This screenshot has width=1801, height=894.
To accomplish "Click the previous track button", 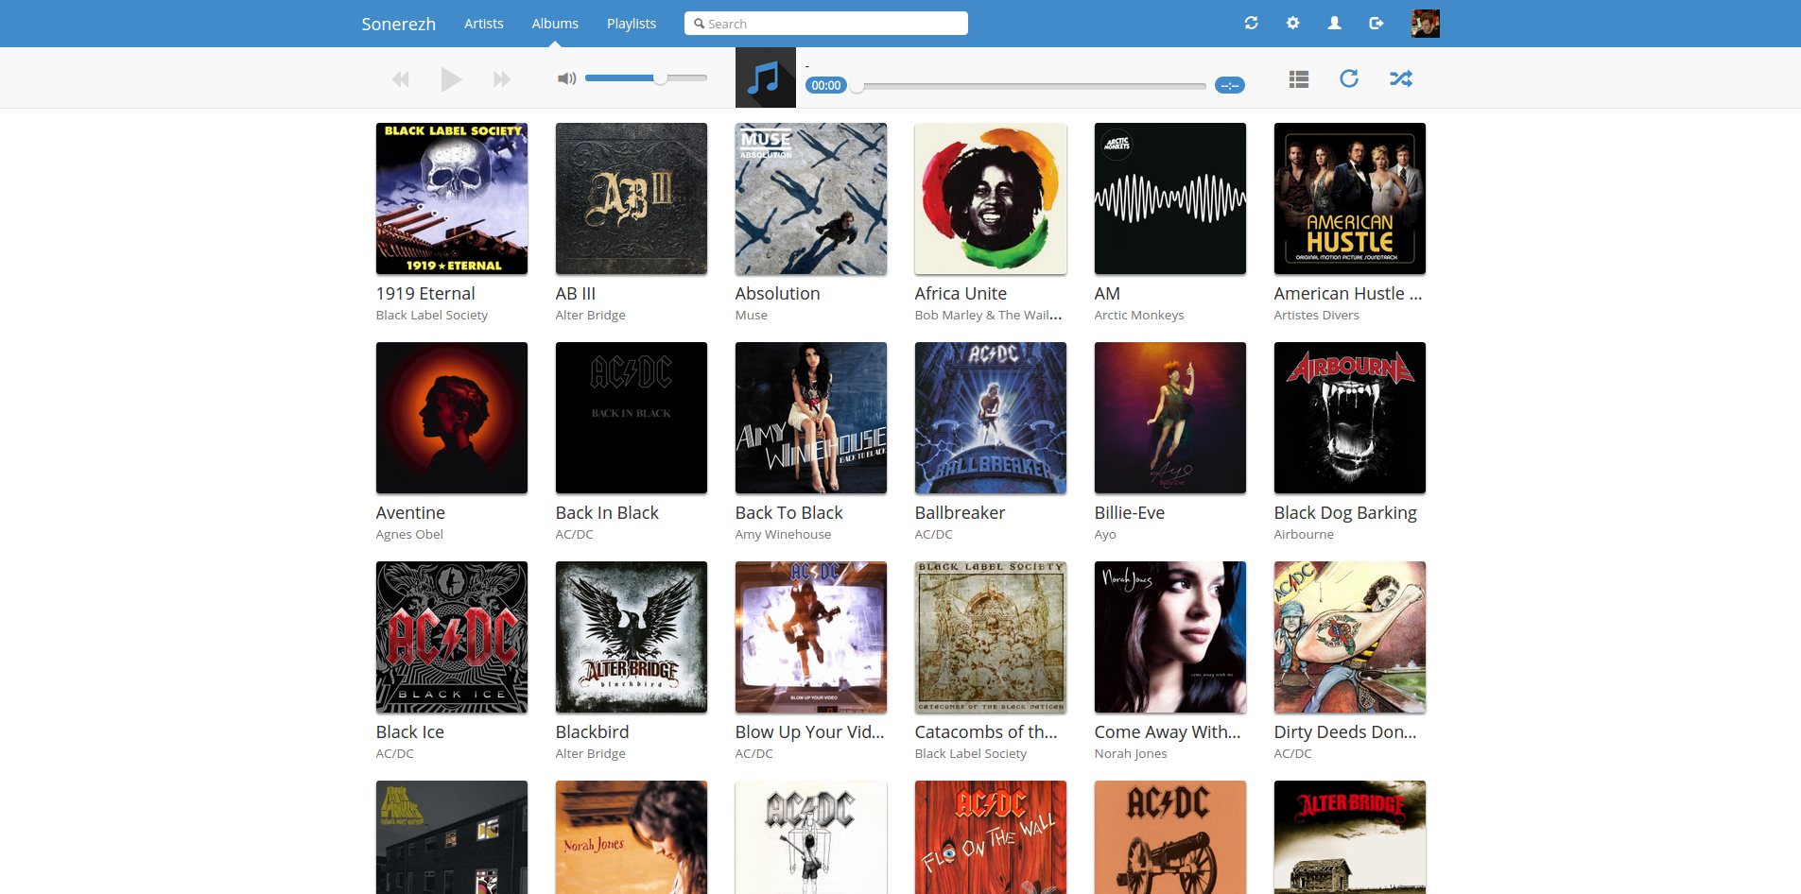I will coord(401,79).
